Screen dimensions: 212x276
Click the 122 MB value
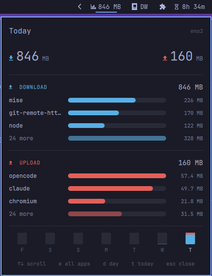point(194,126)
